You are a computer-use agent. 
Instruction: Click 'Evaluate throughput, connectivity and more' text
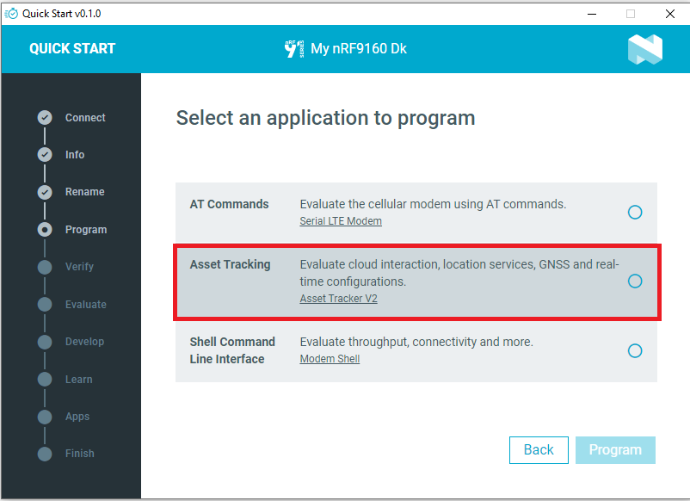416,342
